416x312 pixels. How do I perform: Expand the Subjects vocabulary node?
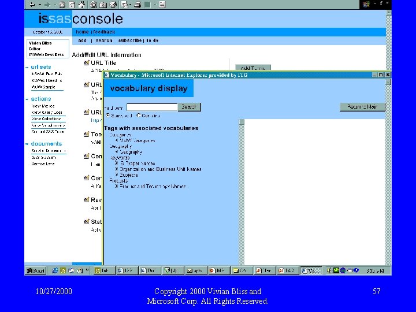(117, 174)
